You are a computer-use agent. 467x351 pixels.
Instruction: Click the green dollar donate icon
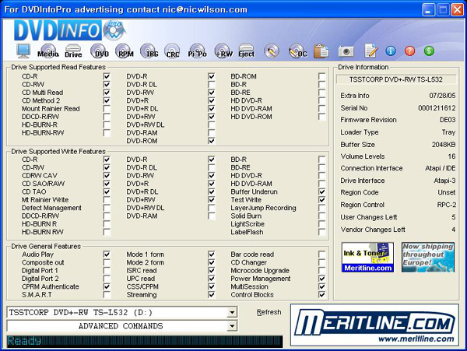tap(429, 51)
